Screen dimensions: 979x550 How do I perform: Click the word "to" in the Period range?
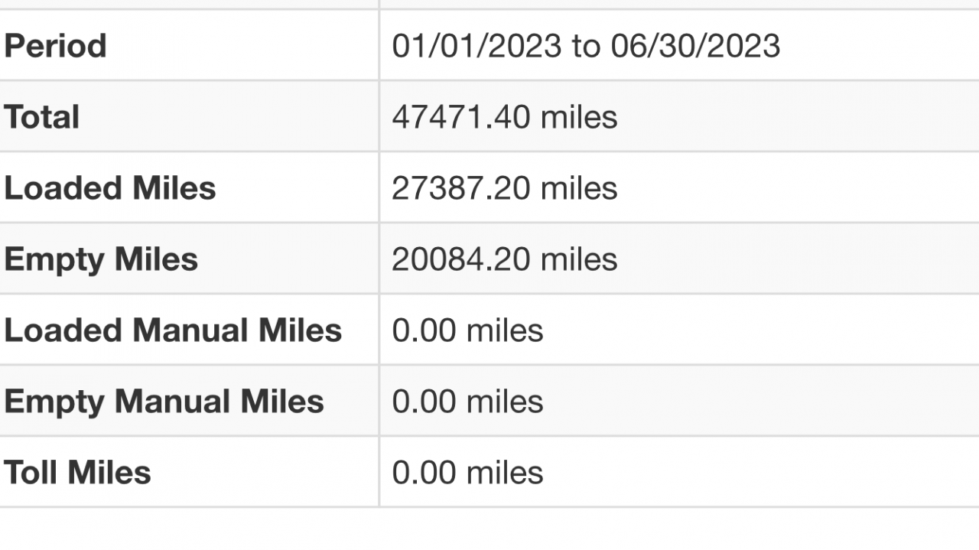[x=586, y=46]
